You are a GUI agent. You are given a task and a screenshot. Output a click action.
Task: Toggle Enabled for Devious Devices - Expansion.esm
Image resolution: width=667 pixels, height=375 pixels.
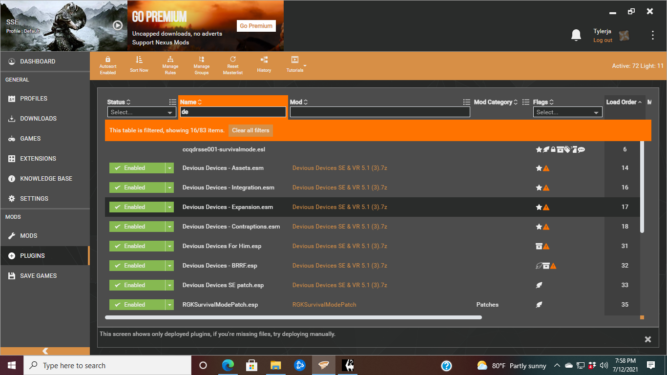[x=137, y=207]
